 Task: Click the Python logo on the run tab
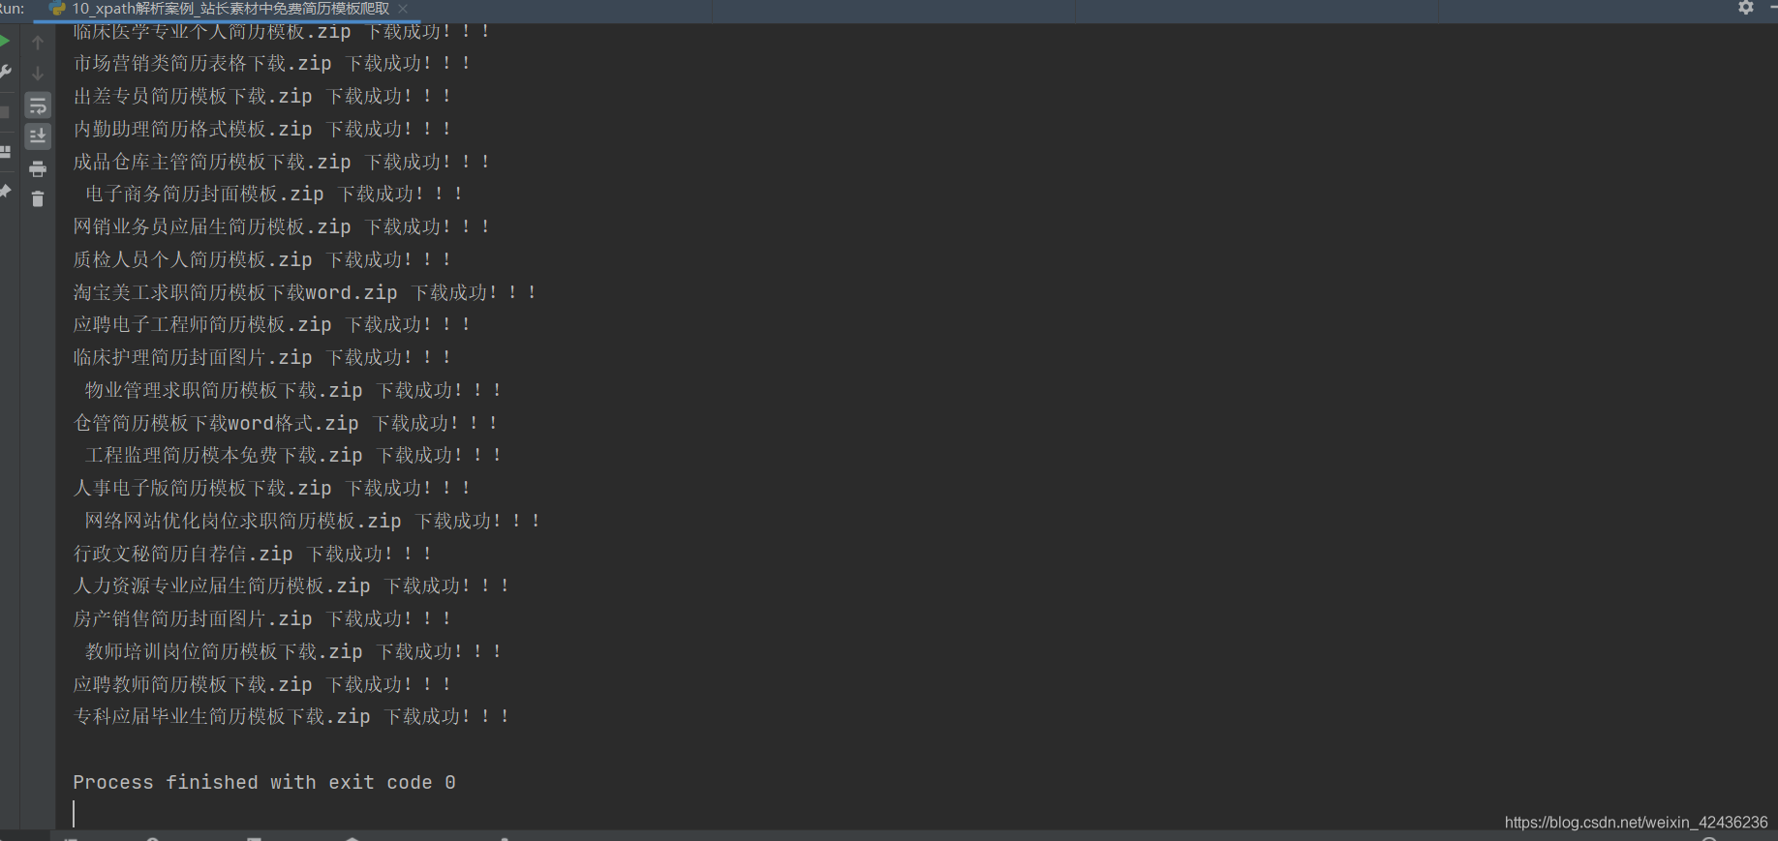(55, 8)
